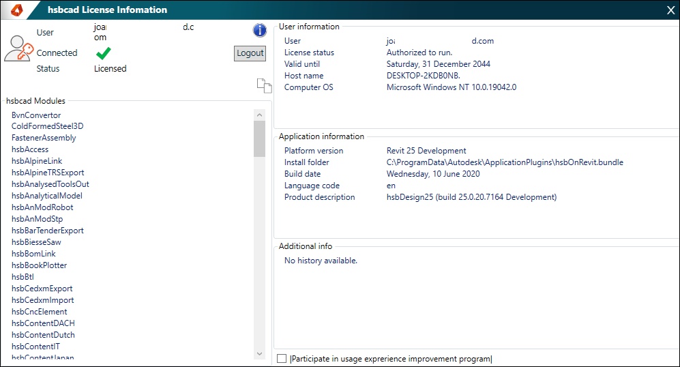The width and height of the screenshot is (680, 367).
Task: Select BvnConvertor module
Action: (x=36, y=115)
